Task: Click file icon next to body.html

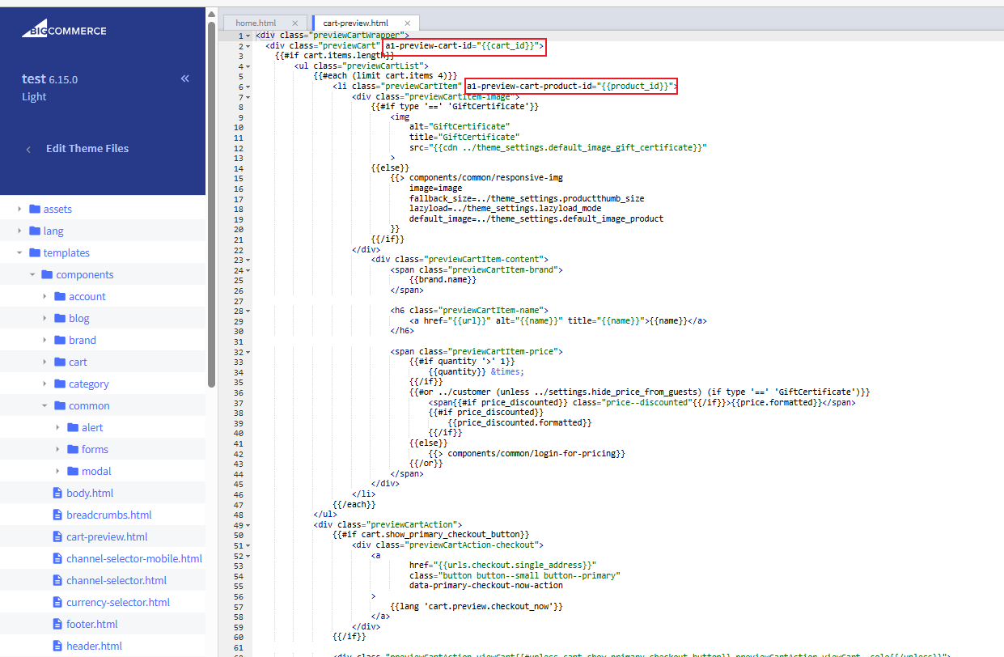Action: [57, 493]
